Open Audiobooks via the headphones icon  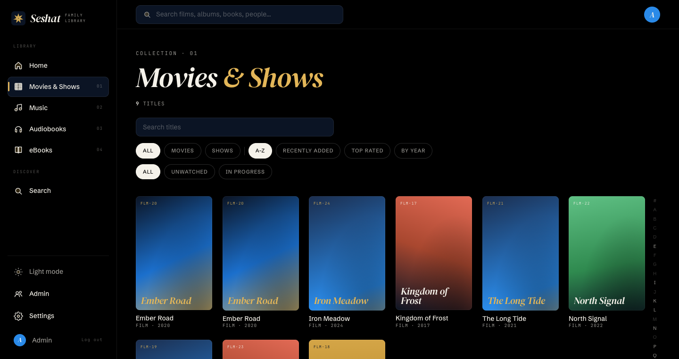(18, 129)
